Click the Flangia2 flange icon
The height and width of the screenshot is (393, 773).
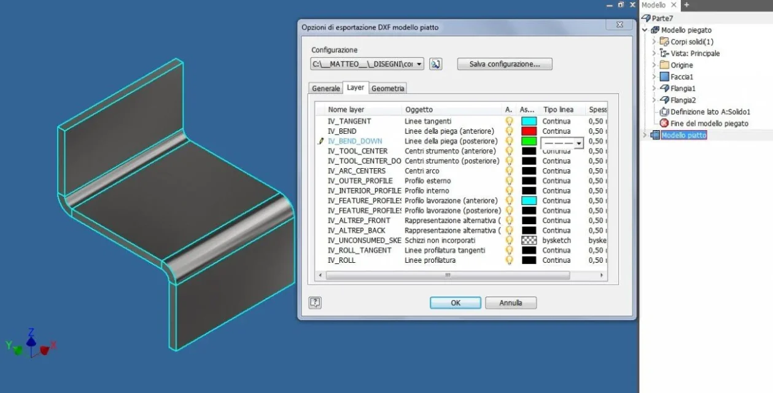[664, 100]
